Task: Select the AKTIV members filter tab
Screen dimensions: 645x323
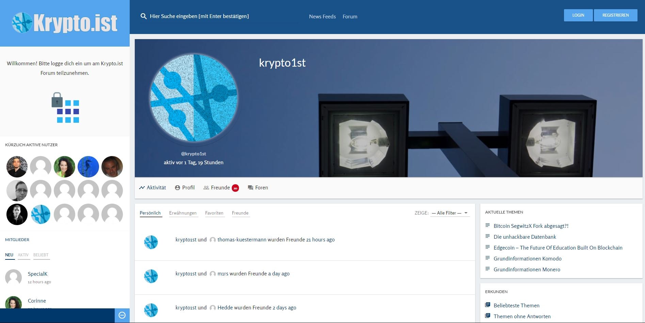Action: pyautogui.click(x=23, y=254)
